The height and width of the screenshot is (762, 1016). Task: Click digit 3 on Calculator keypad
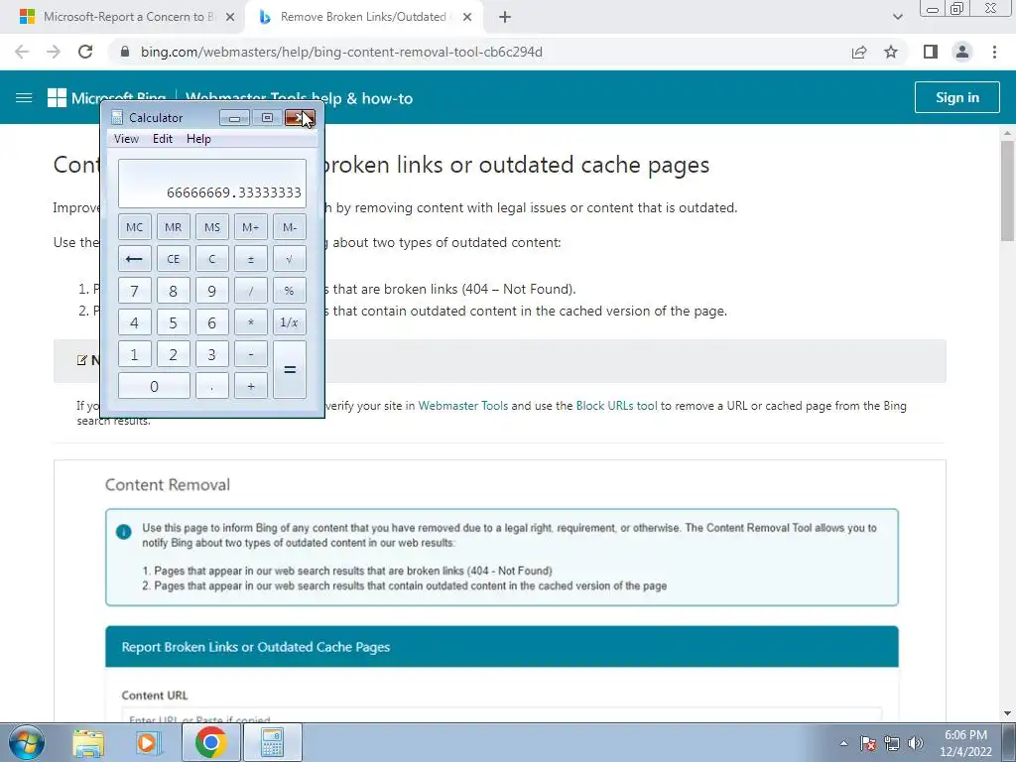212,354
